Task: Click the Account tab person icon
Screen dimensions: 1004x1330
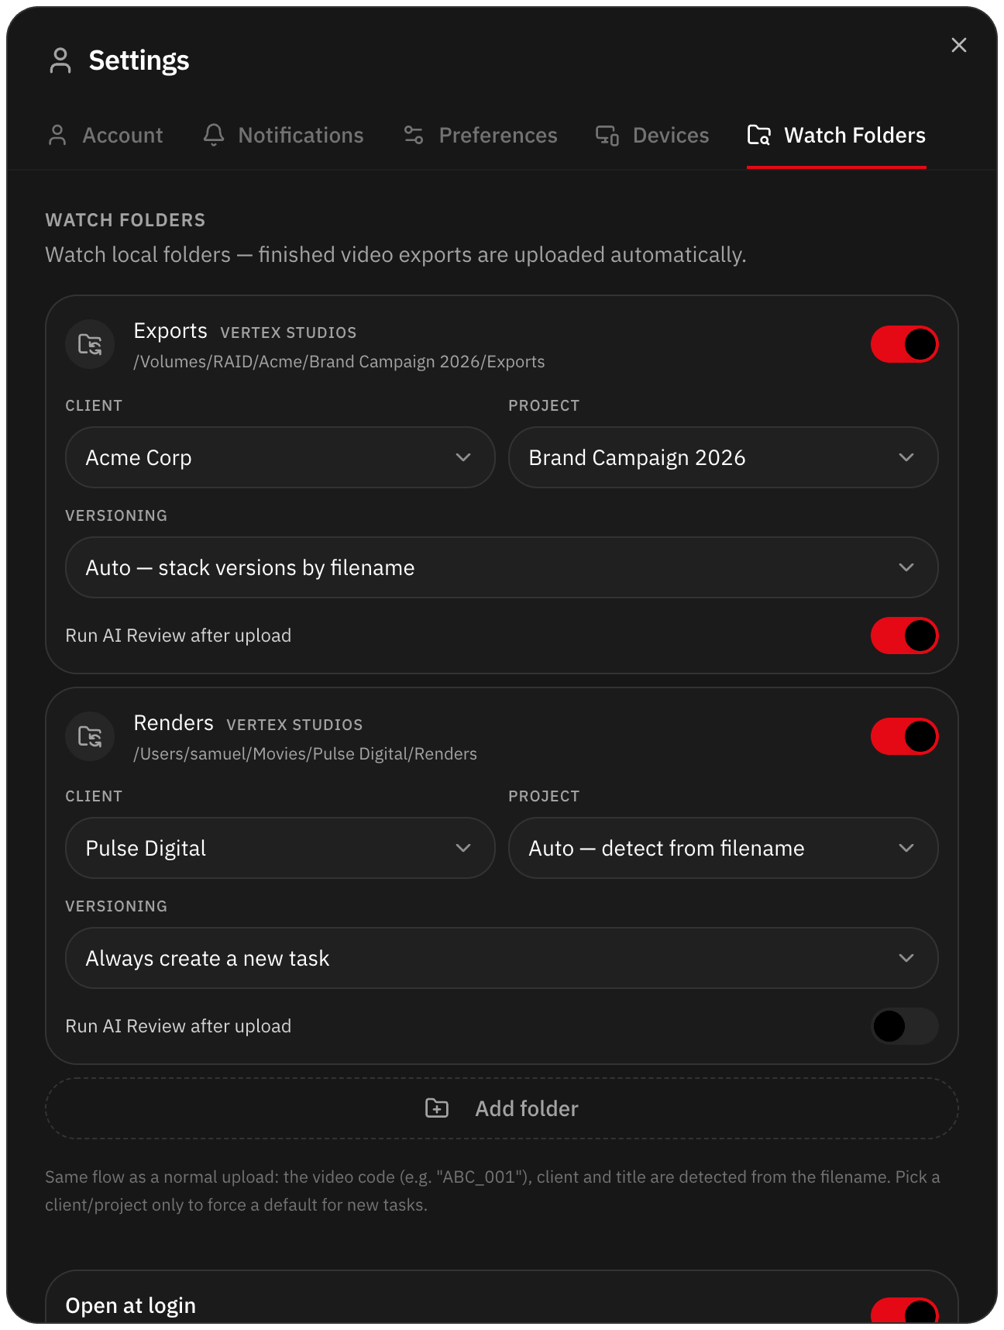Action: [57, 135]
